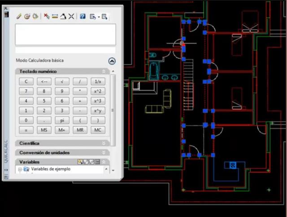This screenshot has height=217, width=287.
Task: Click the MS memory store button
Action: click(x=44, y=130)
